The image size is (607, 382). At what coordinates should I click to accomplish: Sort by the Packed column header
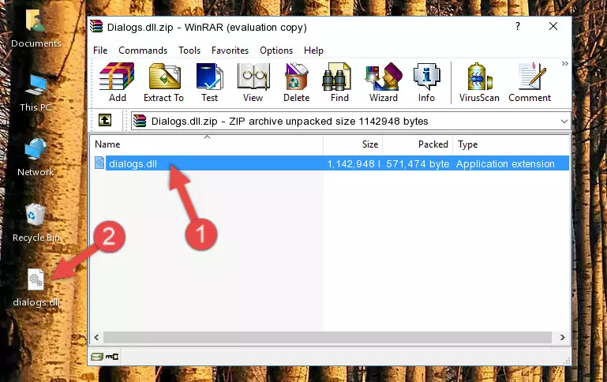(x=418, y=144)
